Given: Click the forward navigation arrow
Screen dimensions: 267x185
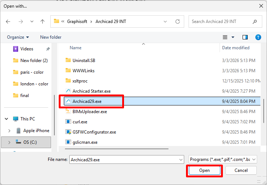Looking at the screenshot, I should [x=20, y=22].
